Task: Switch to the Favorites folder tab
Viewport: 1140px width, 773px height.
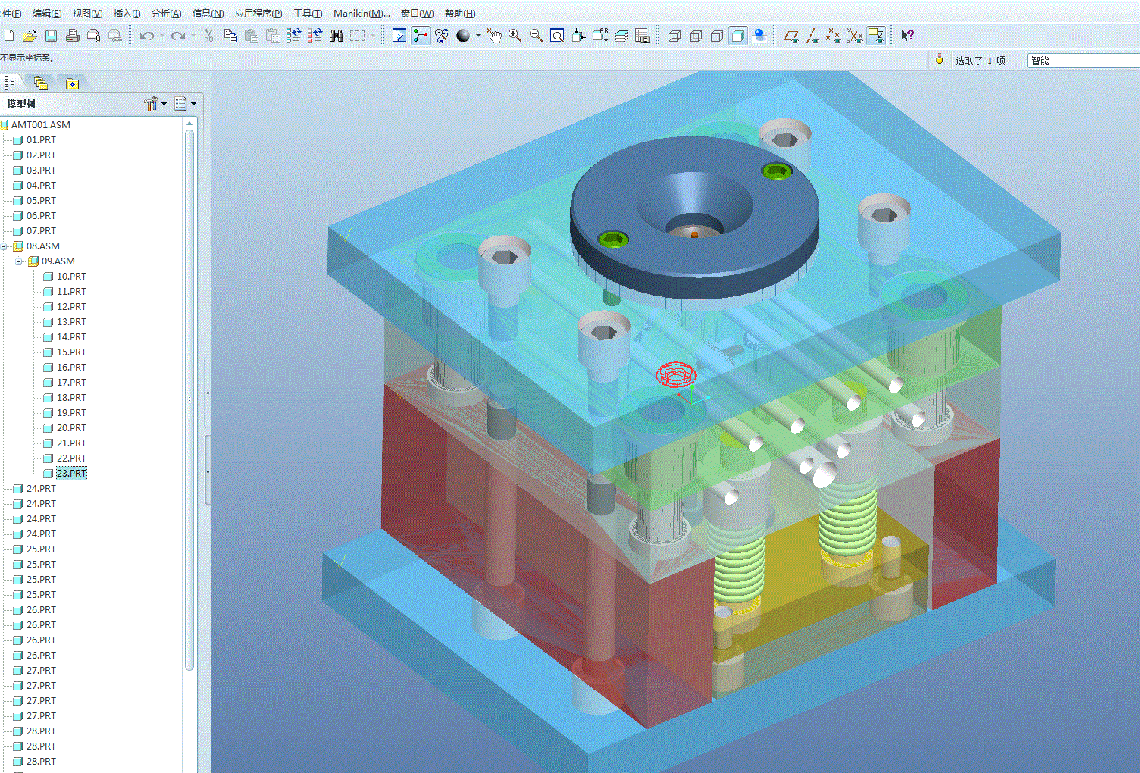Action: [72, 83]
